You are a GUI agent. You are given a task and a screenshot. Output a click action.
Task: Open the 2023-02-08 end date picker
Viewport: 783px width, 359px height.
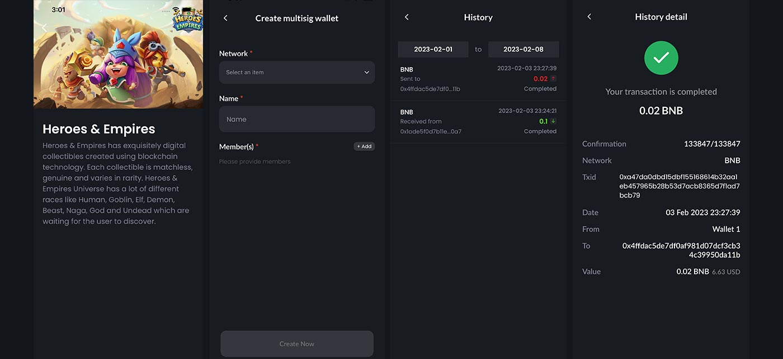pos(523,49)
